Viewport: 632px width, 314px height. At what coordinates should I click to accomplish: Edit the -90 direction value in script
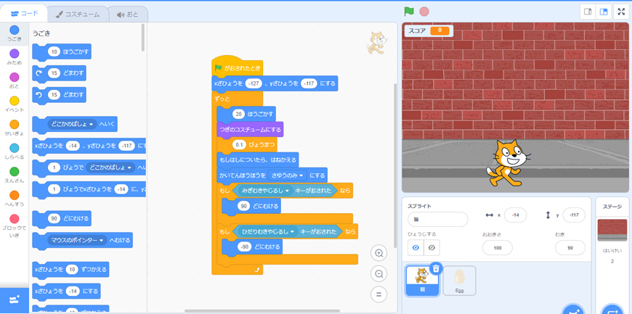click(x=245, y=247)
